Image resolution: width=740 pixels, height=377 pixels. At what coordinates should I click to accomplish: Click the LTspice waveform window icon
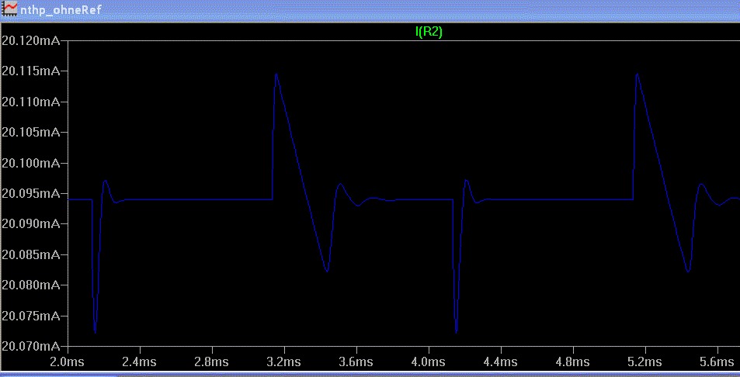[x=10, y=9]
